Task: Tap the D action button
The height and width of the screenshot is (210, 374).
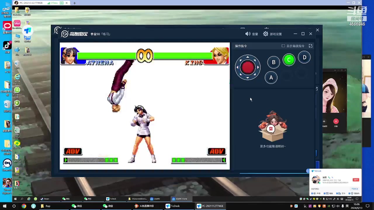Action: pyautogui.click(x=304, y=57)
